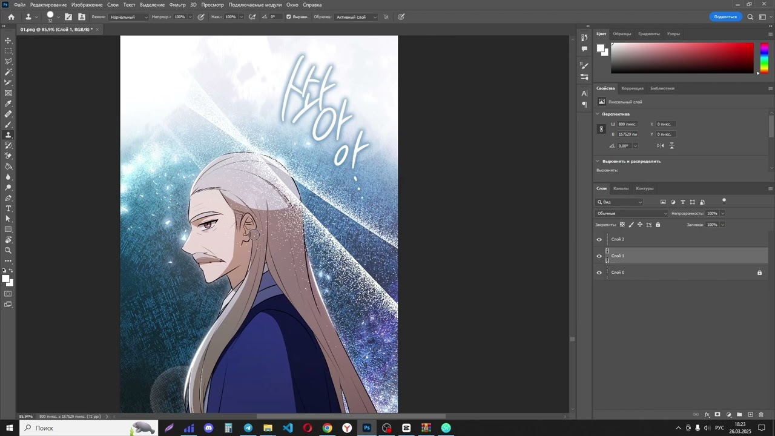The width and height of the screenshot is (775, 436).
Task: Select the Healing Brush tool
Action: [8, 114]
